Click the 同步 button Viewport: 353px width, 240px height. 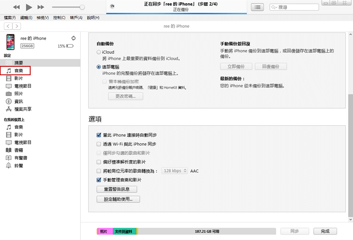pyautogui.click(x=295, y=231)
